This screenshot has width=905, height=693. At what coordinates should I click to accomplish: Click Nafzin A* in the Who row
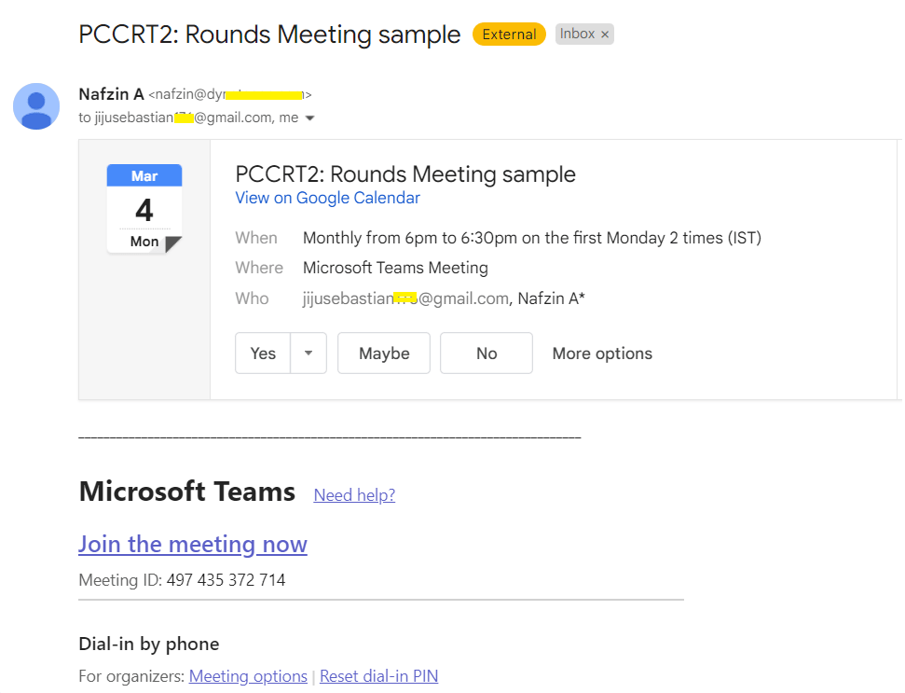(x=552, y=298)
